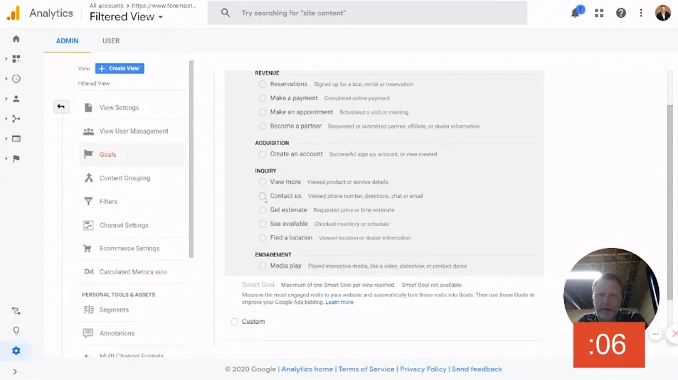Expand Realtime sidebar arrow

pyautogui.click(x=6, y=79)
